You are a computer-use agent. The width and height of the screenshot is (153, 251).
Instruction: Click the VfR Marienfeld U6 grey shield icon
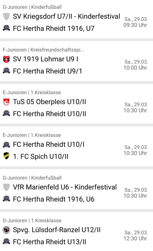(6, 187)
